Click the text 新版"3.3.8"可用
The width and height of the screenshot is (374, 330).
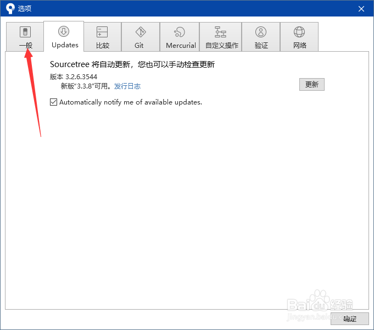coord(86,86)
